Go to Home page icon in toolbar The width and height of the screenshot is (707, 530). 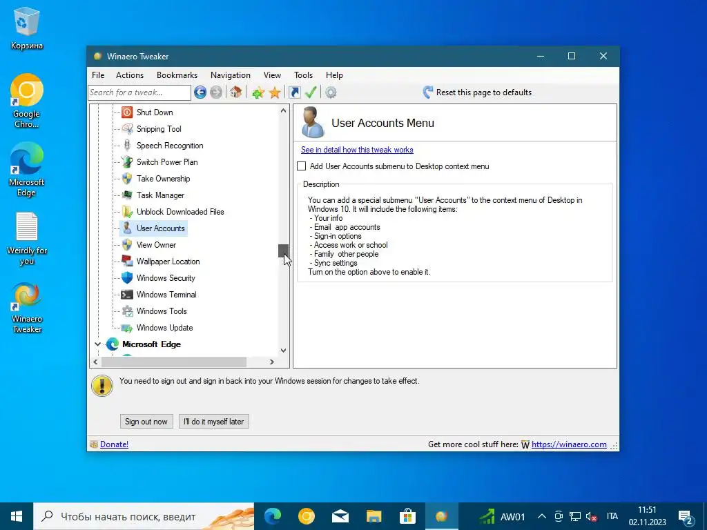(x=235, y=92)
